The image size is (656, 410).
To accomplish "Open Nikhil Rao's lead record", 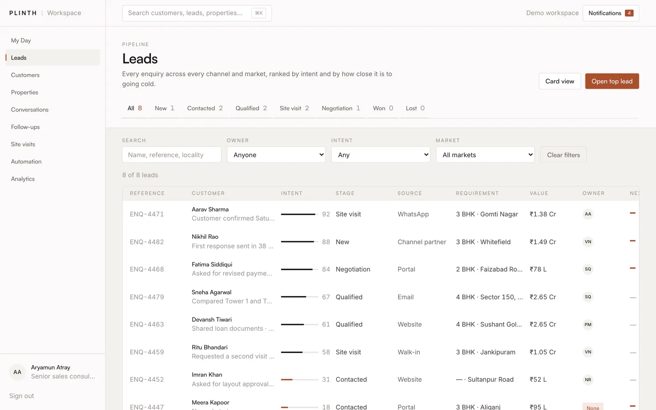I will tap(205, 237).
